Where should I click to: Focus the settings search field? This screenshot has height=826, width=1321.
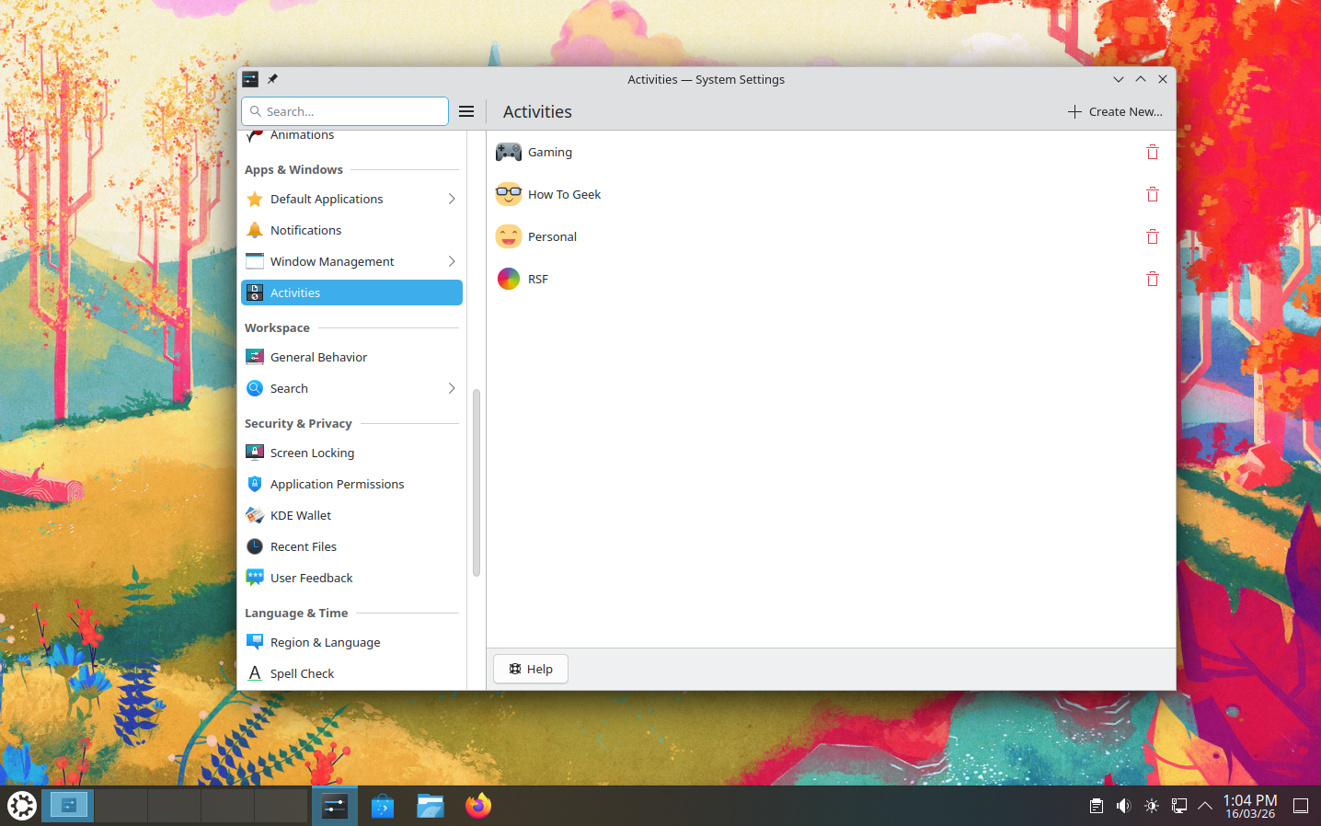click(345, 111)
